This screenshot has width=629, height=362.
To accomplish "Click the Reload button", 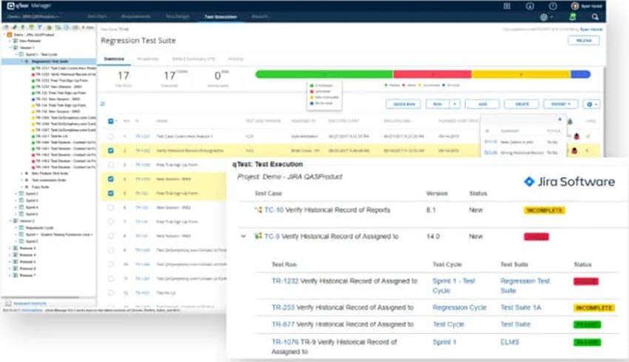I will coord(584,41).
